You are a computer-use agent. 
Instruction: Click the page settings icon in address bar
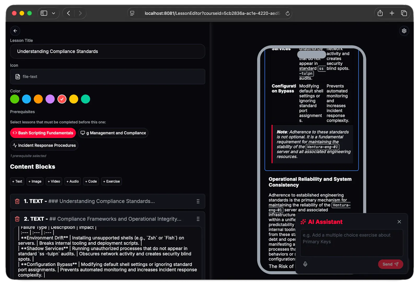click(132, 13)
